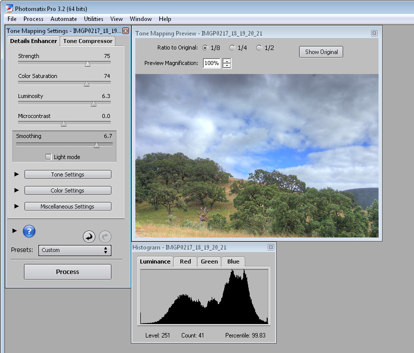414x353 pixels.
Task: Open the Window menu
Action: tap(141, 19)
